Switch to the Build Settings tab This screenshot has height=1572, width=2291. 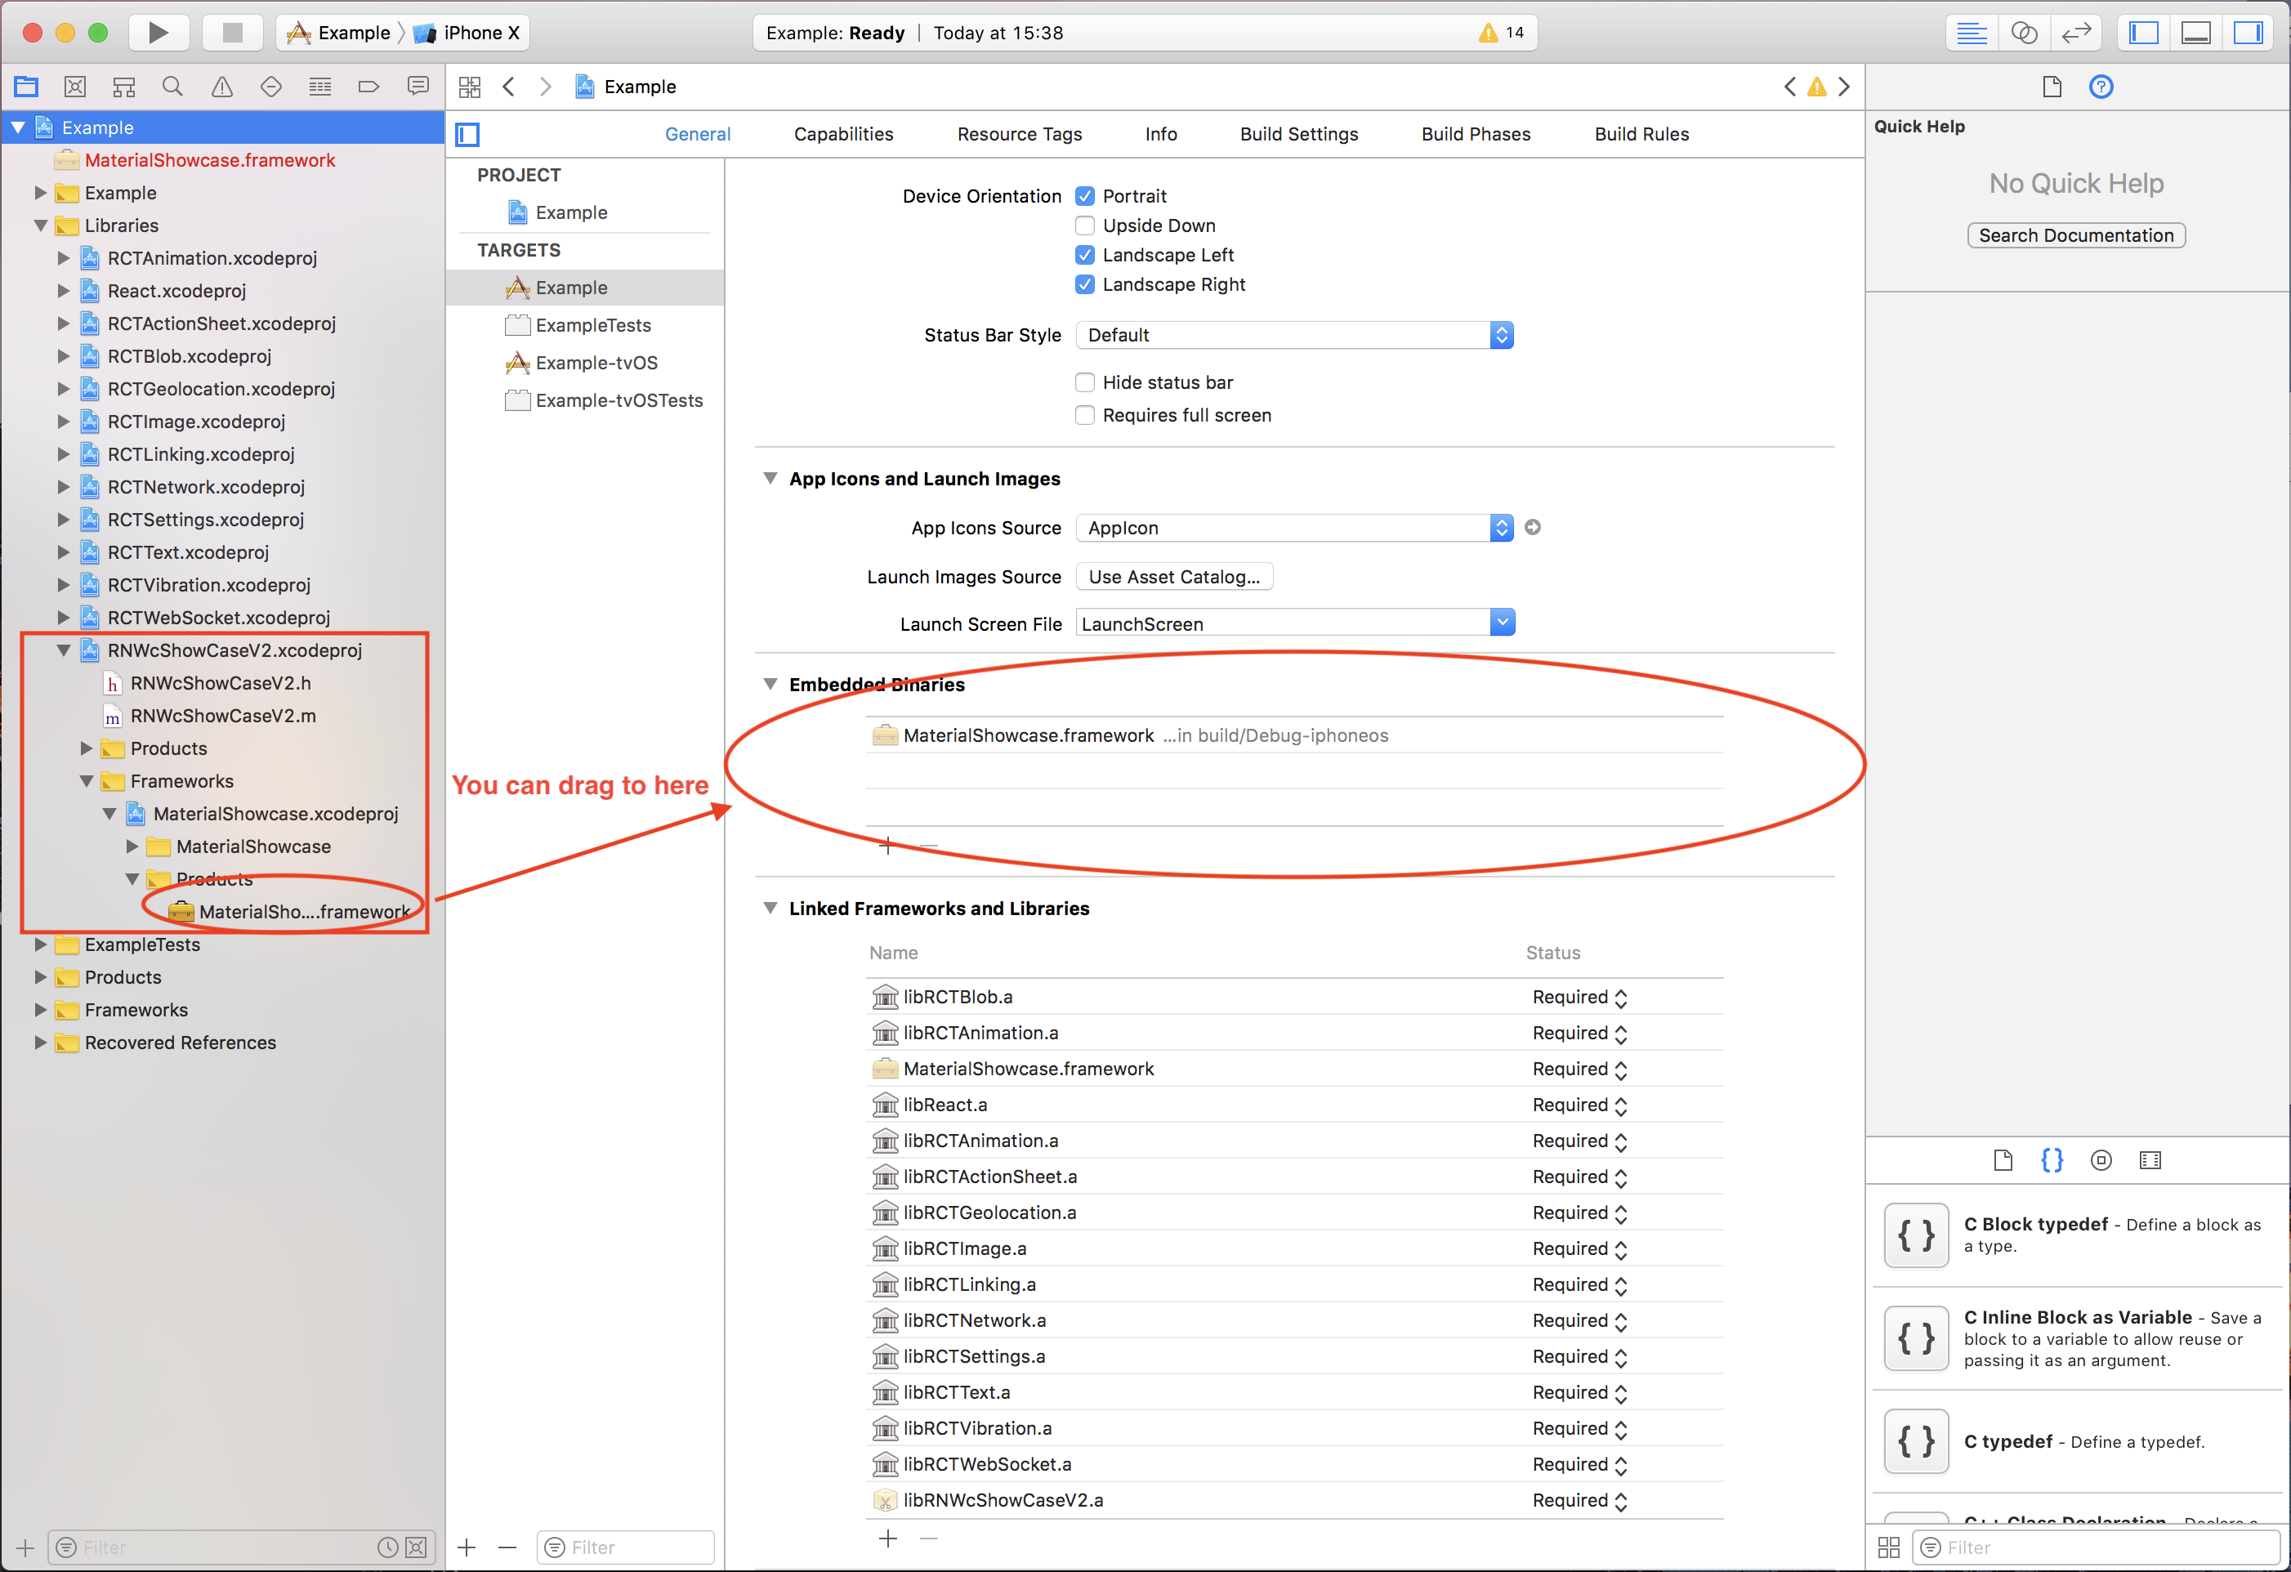point(1298,134)
